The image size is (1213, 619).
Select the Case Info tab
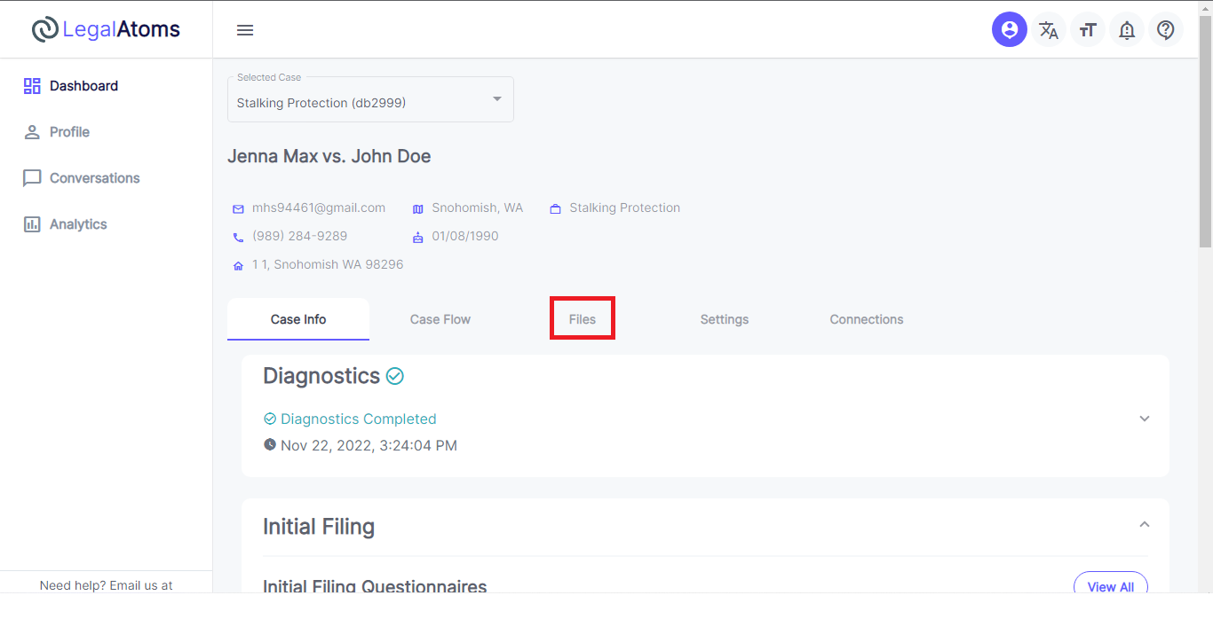tap(298, 319)
